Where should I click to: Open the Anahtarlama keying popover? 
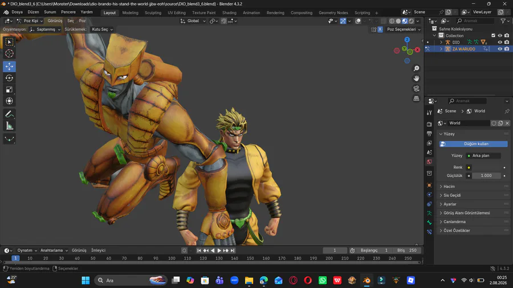pos(54,250)
